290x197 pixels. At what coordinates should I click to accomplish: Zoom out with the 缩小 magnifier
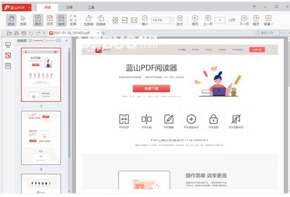tap(145, 20)
